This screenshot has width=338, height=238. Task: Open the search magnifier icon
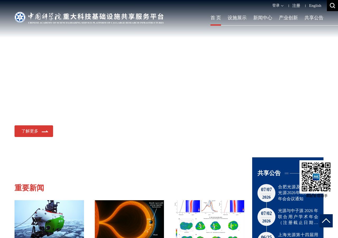(x=332, y=6)
